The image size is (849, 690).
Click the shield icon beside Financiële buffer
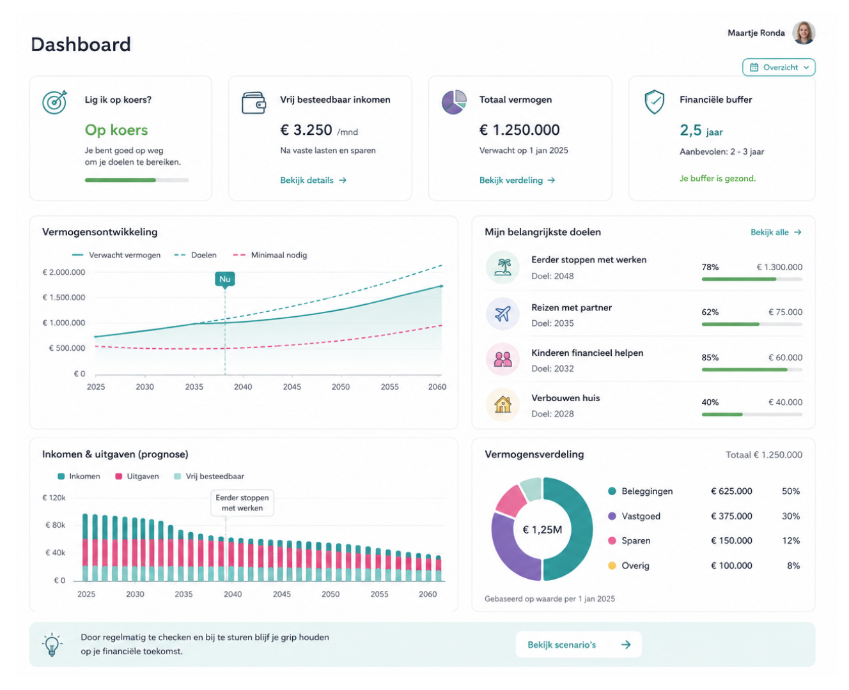point(654,102)
